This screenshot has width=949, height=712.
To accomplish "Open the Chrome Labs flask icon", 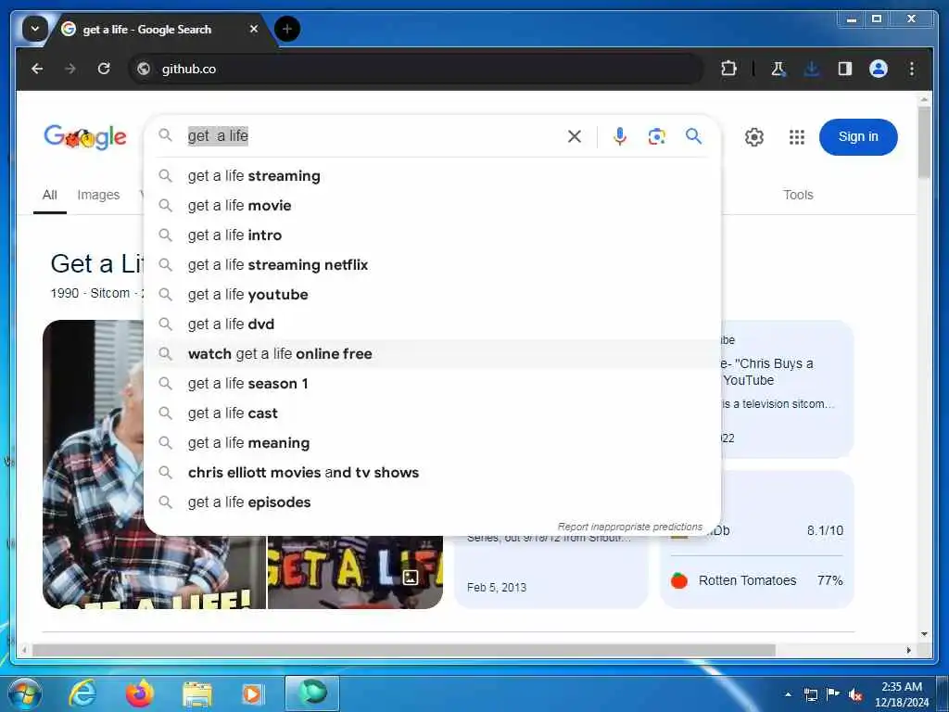I will click(x=778, y=69).
